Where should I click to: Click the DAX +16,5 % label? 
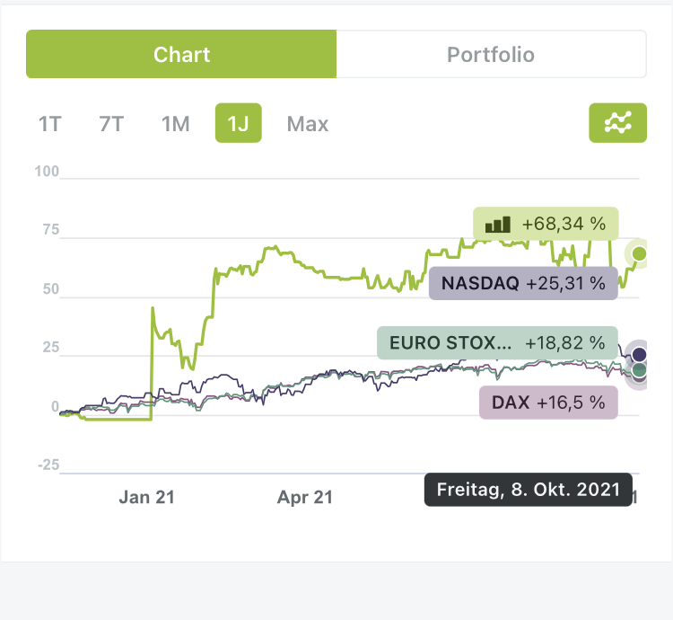tap(548, 402)
